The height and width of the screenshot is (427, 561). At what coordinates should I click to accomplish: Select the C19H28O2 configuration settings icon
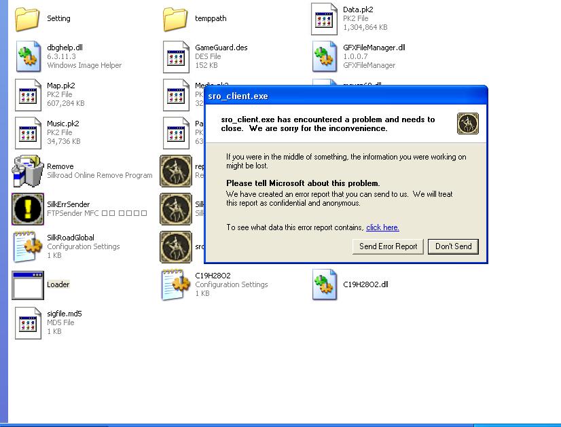tap(175, 284)
